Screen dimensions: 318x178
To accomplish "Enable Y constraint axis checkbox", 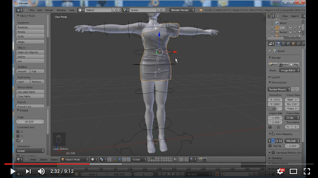I will pos(18,136).
